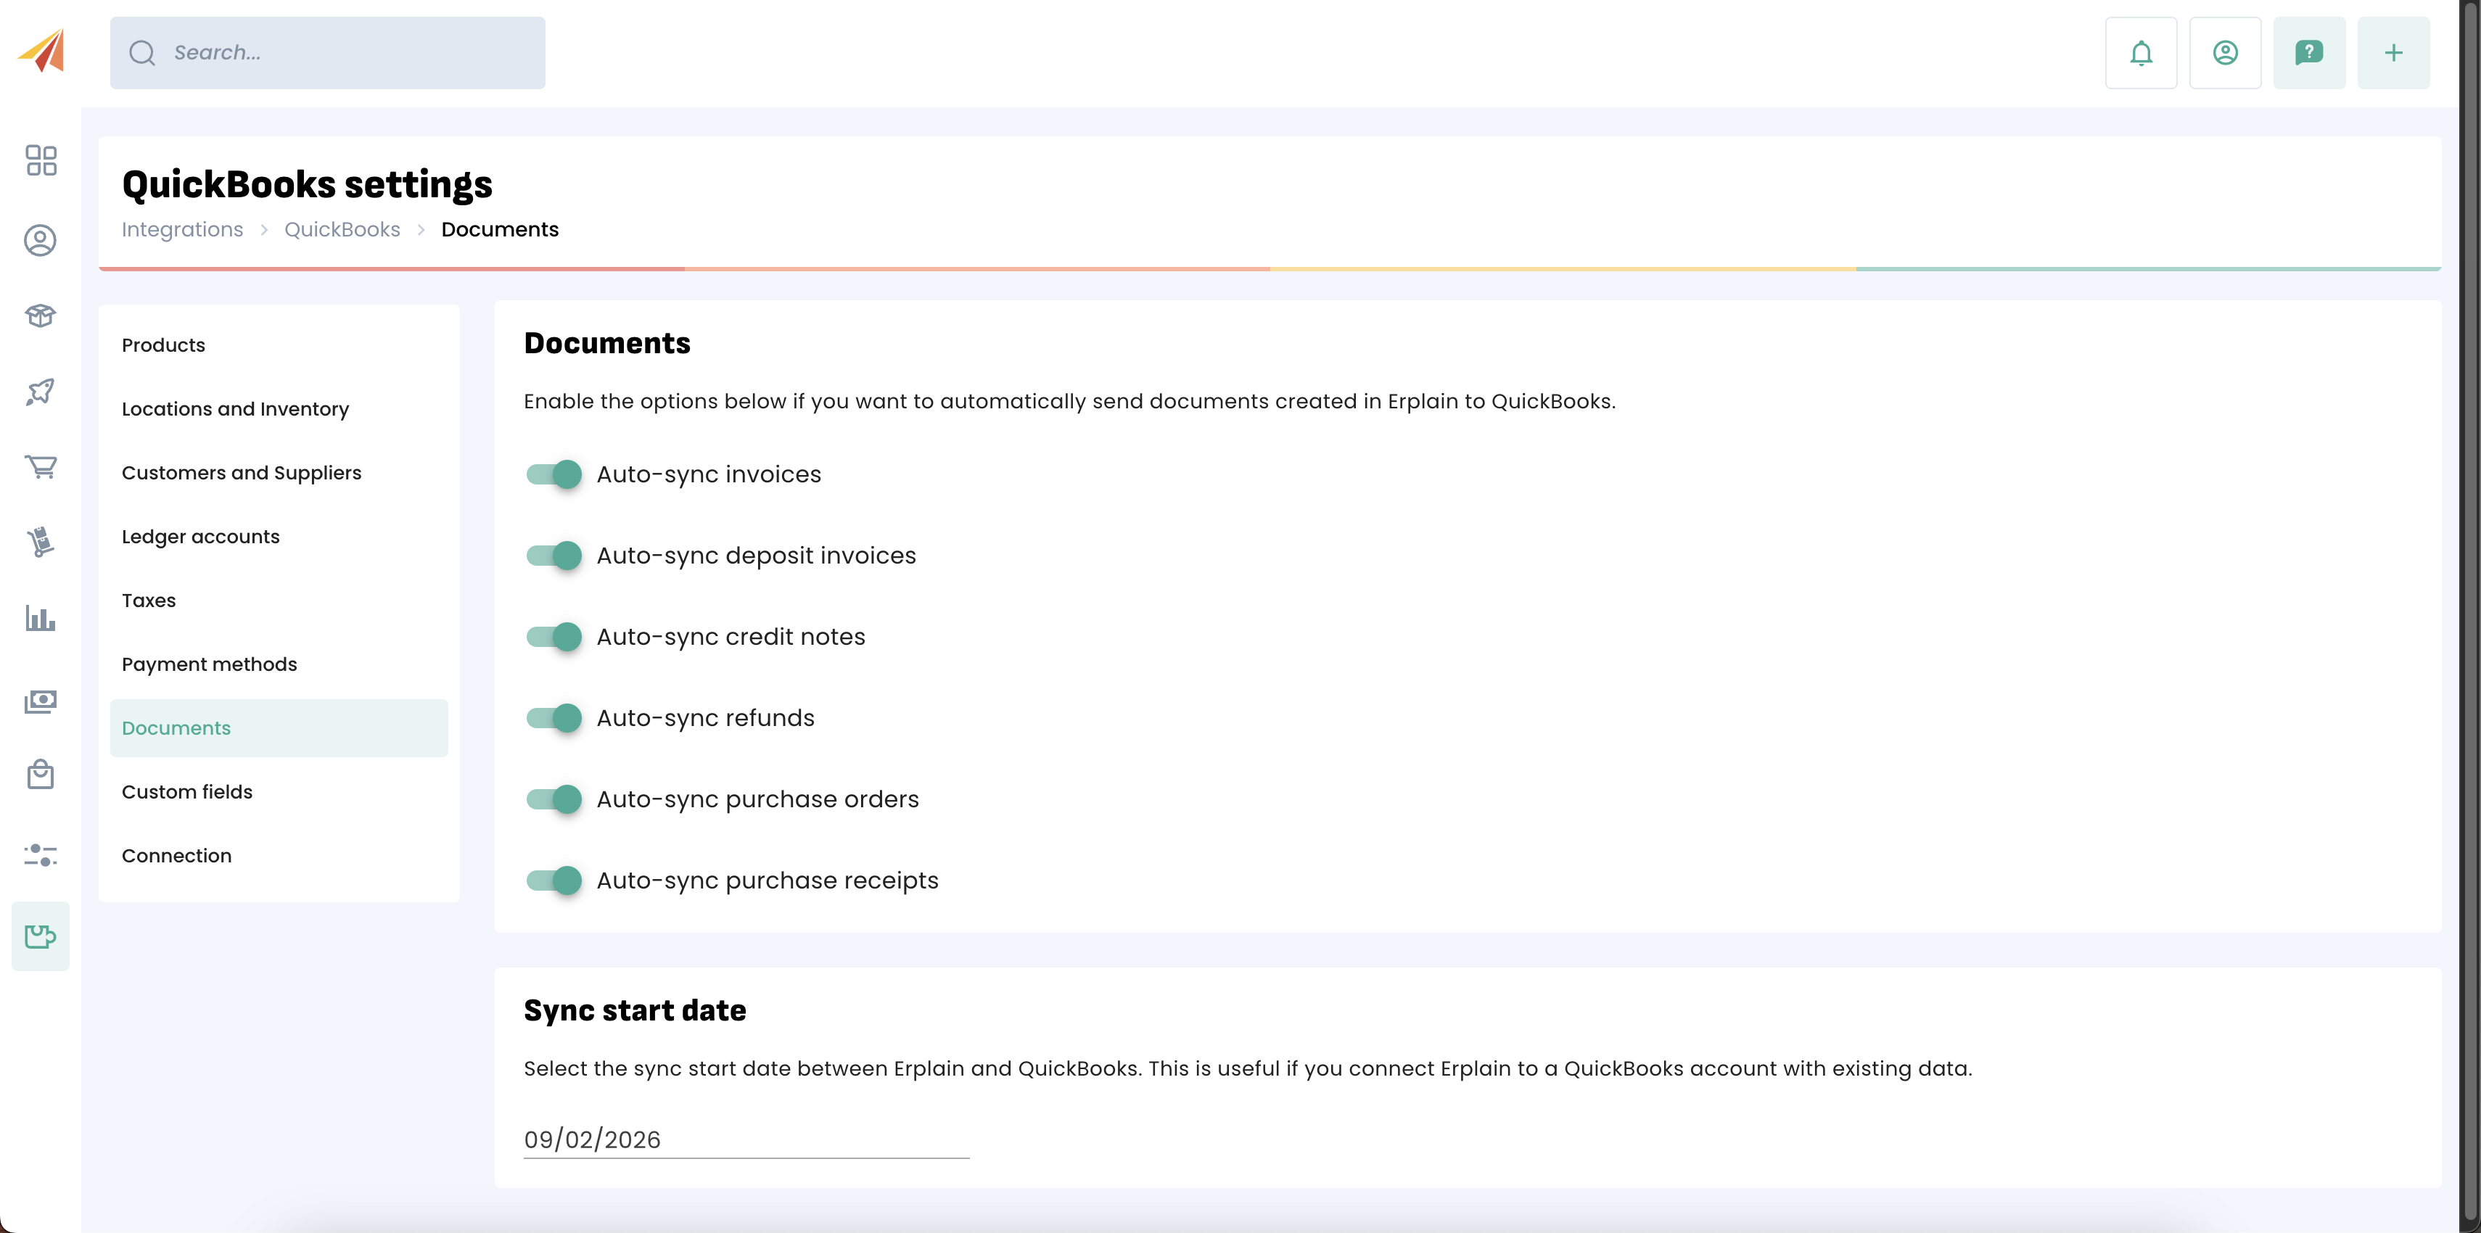Toggle Auto-sync credit notes switch
This screenshot has width=2481, height=1233.
click(554, 637)
